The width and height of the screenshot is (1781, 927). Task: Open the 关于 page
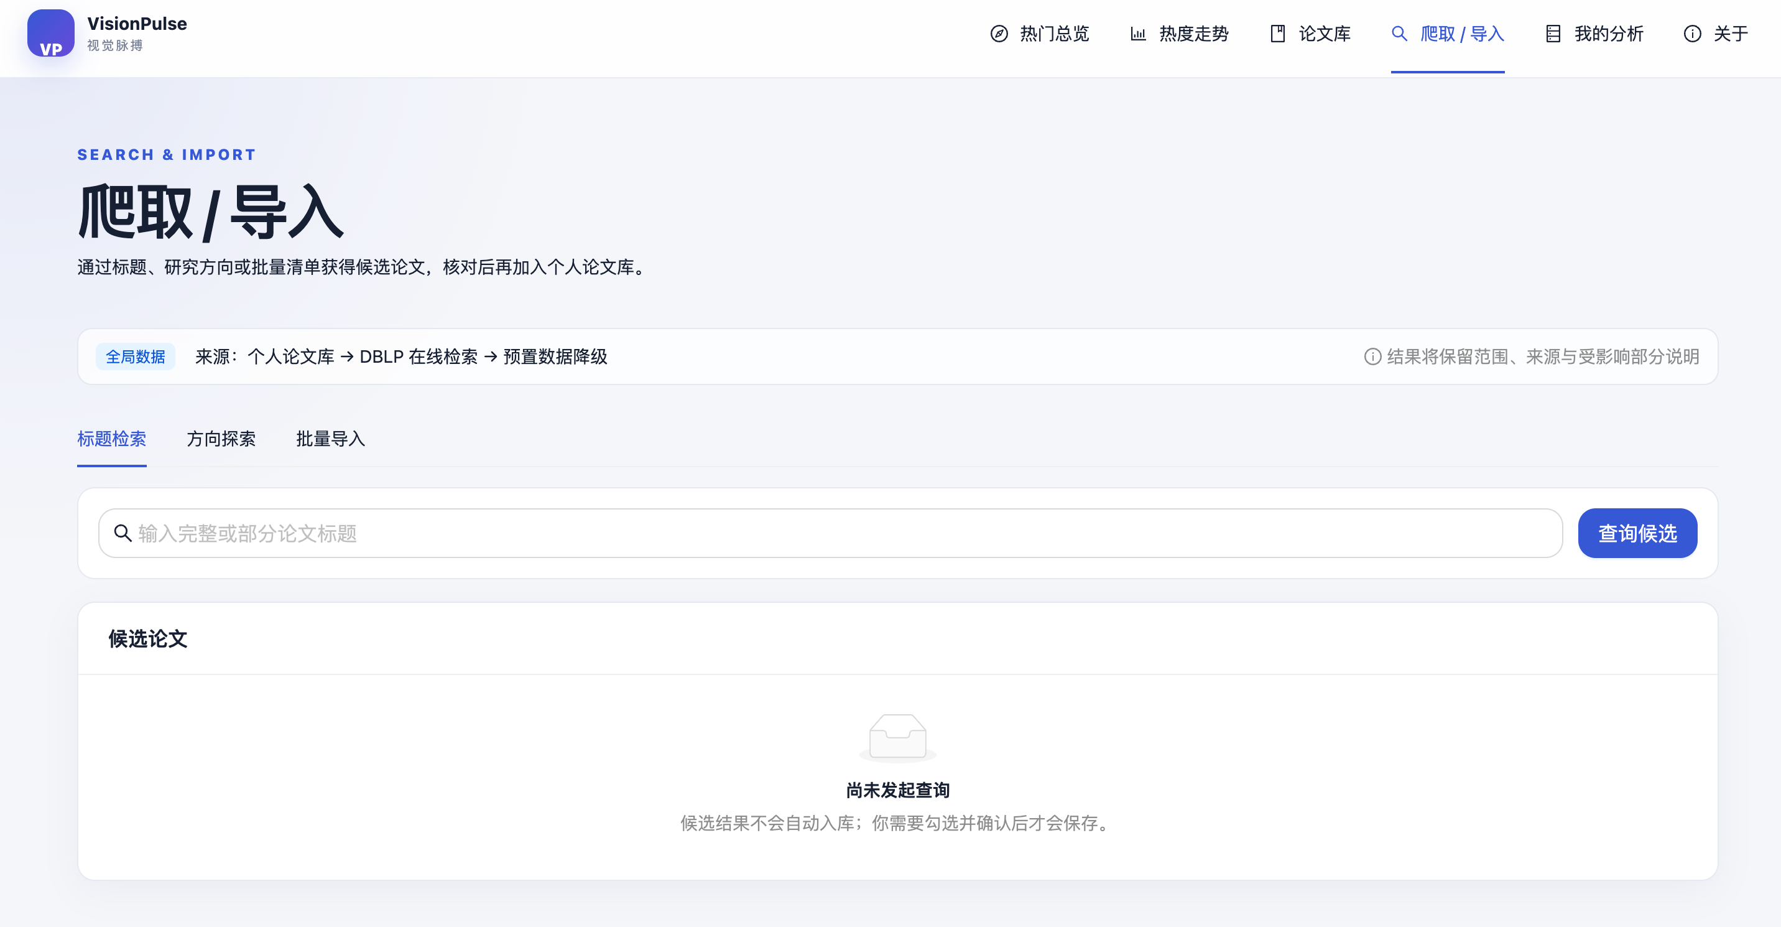tap(1716, 34)
